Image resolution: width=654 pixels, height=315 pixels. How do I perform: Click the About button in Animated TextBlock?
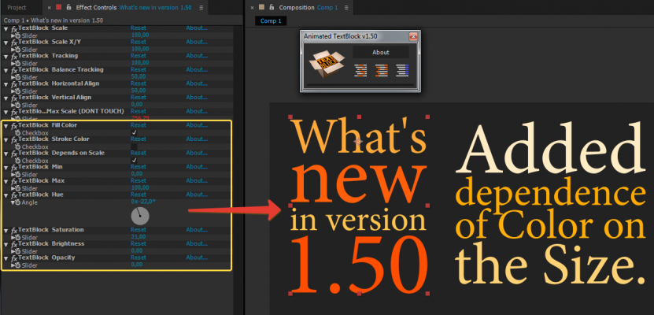coord(381,53)
